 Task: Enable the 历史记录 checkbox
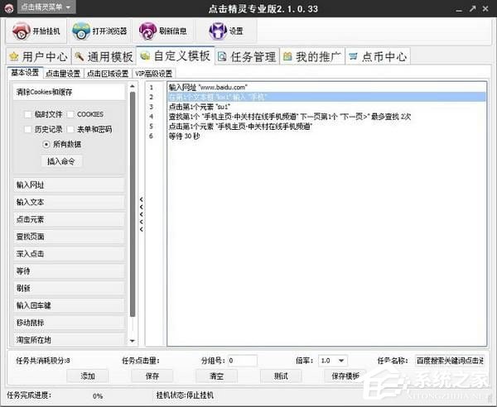pyautogui.click(x=28, y=129)
